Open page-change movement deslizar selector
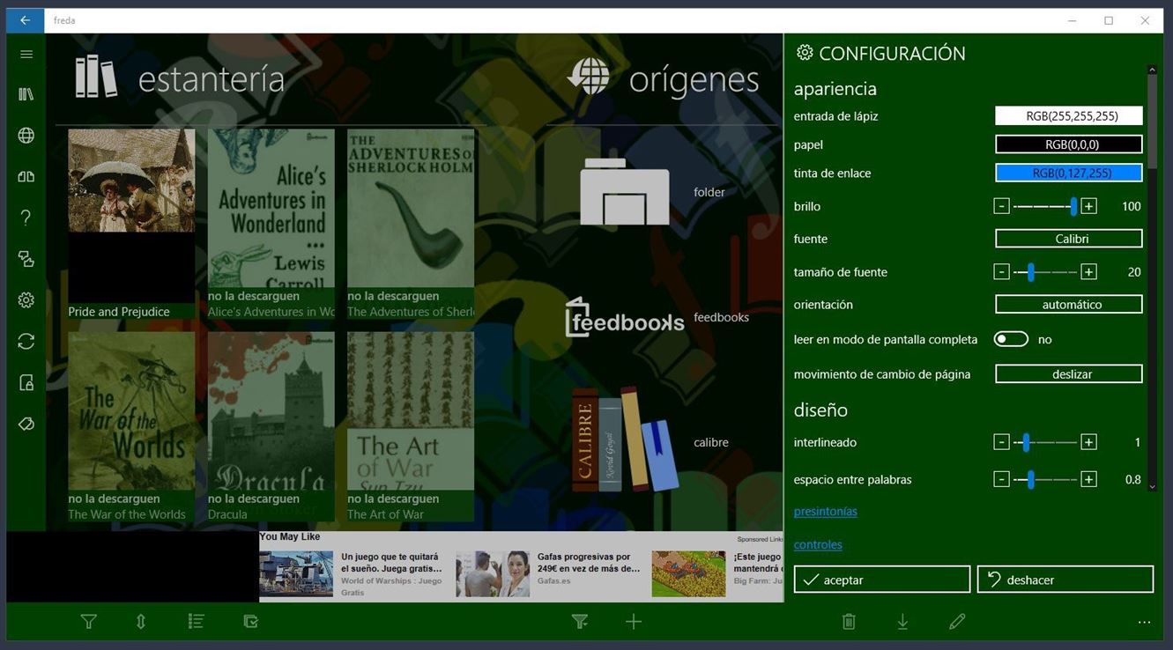 point(1069,374)
